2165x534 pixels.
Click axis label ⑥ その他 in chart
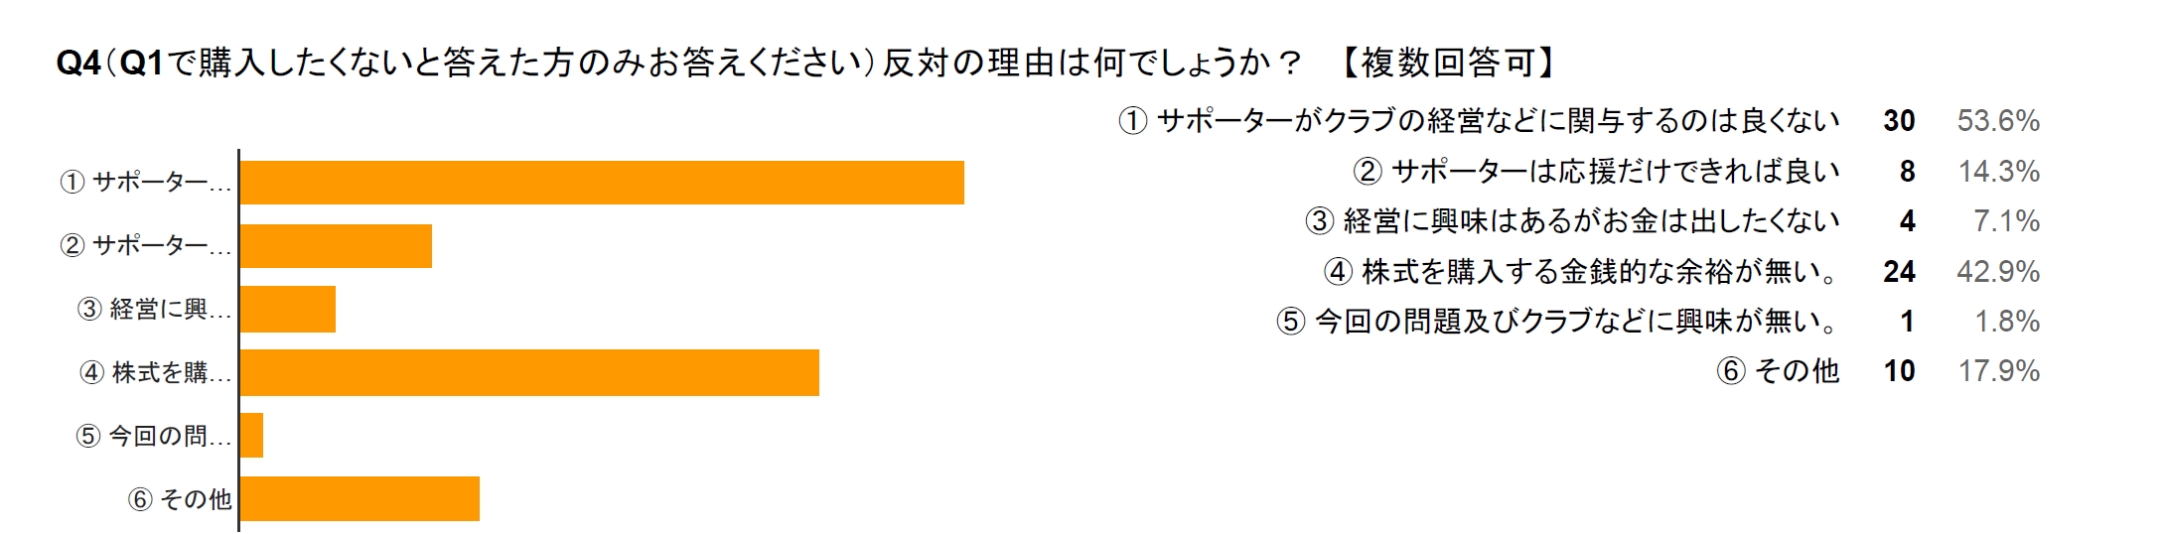180,498
